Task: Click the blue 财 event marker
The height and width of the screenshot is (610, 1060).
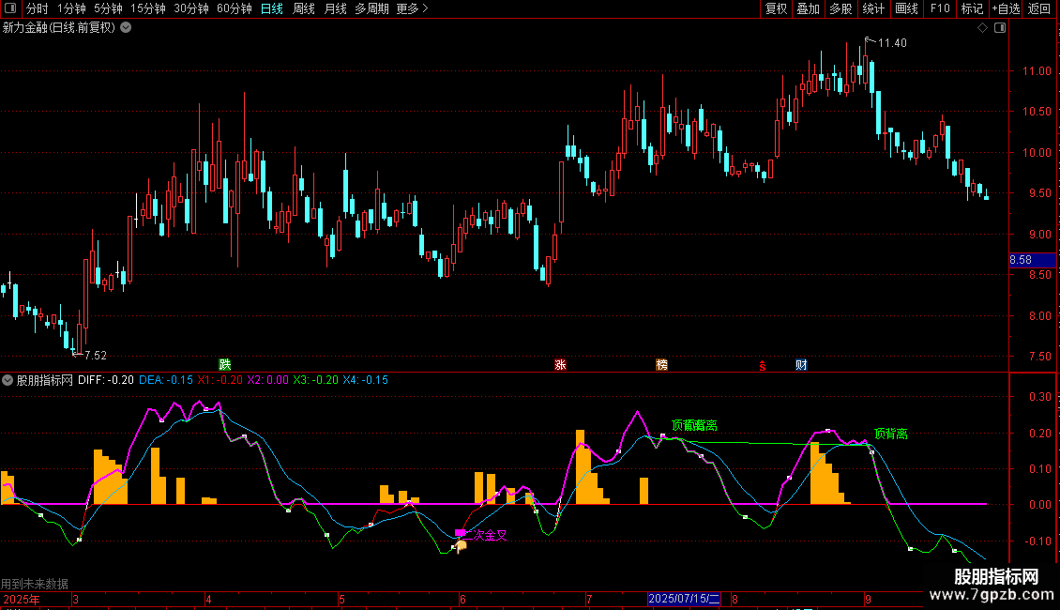Action: [801, 364]
